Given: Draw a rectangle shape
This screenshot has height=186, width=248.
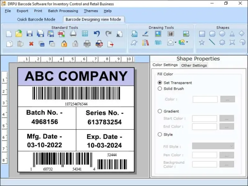Looking at the screenshot, I should [x=202, y=34].
